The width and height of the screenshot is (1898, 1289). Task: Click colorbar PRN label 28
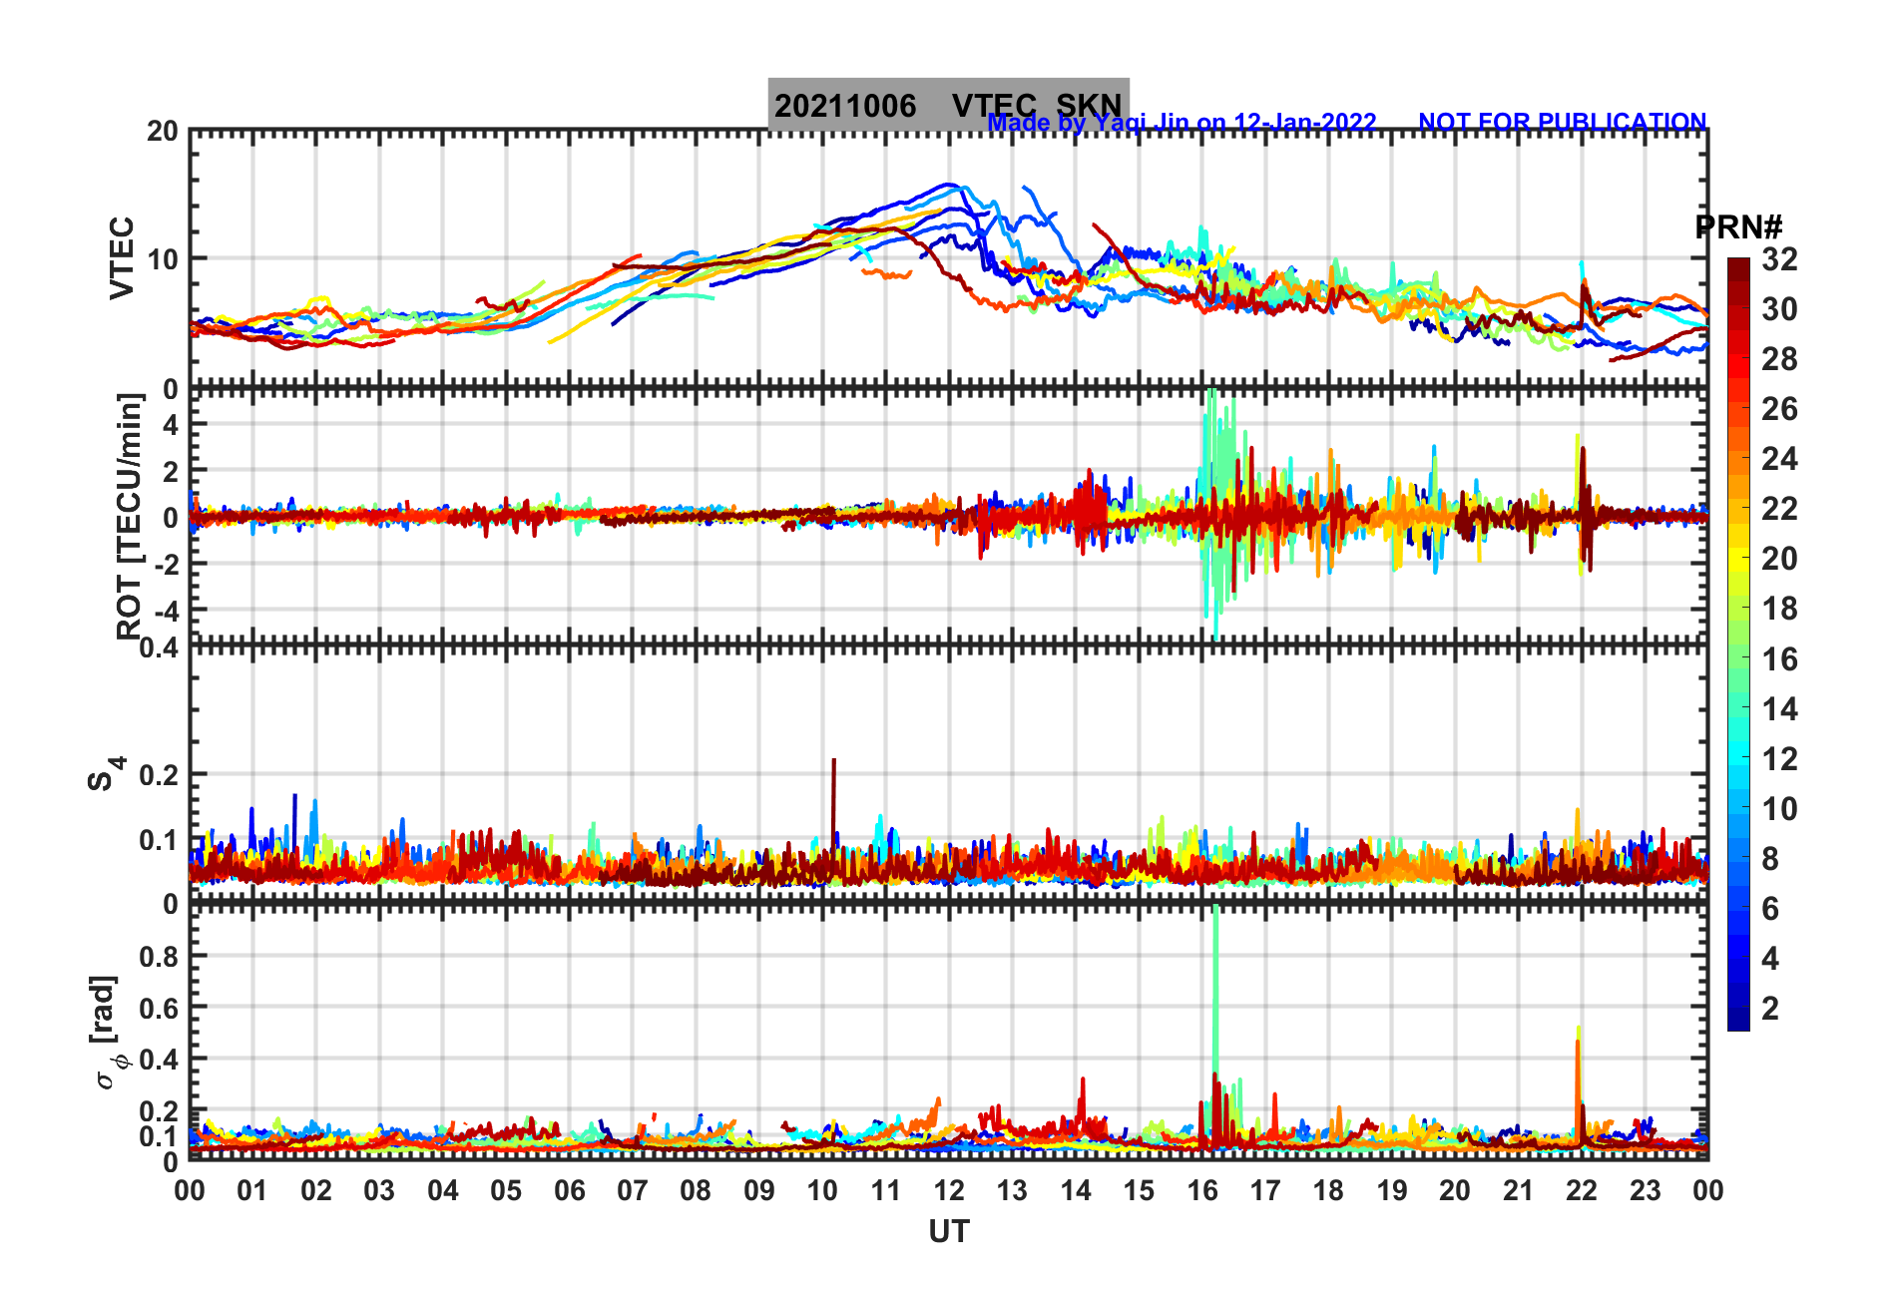1779,359
